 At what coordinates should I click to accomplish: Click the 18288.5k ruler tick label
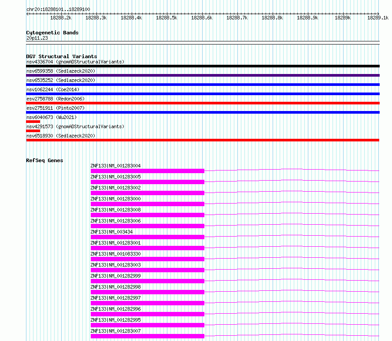166,18
